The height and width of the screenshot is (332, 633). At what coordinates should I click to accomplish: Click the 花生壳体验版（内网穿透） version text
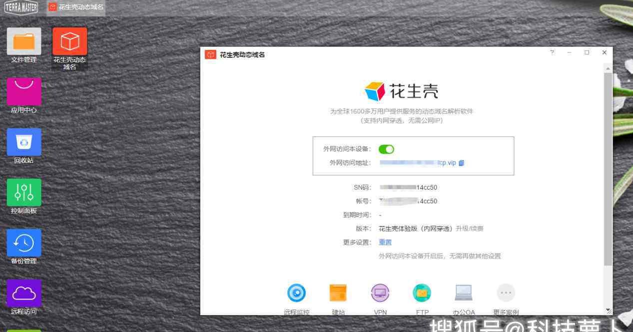click(416, 229)
